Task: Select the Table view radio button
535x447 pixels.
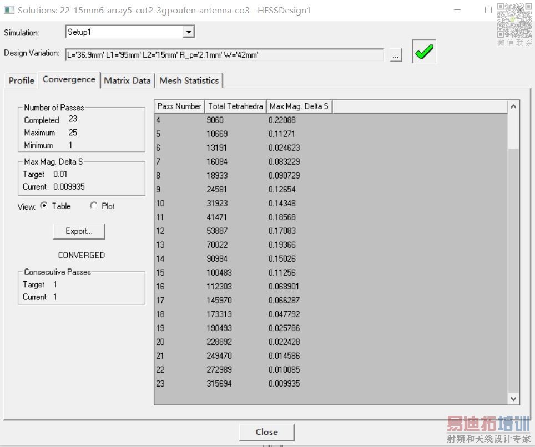Action: [x=44, y=206]
